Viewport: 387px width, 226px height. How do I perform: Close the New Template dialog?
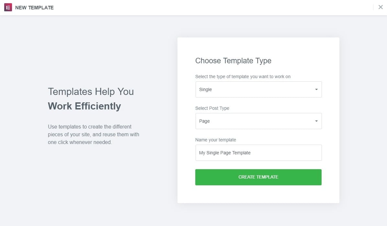point(381,7)
